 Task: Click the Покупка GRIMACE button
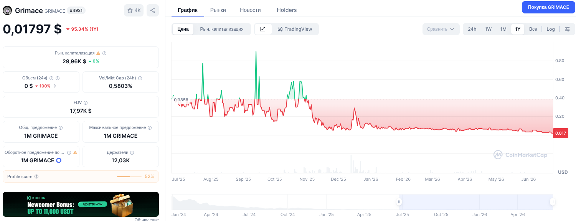point(548,7)
